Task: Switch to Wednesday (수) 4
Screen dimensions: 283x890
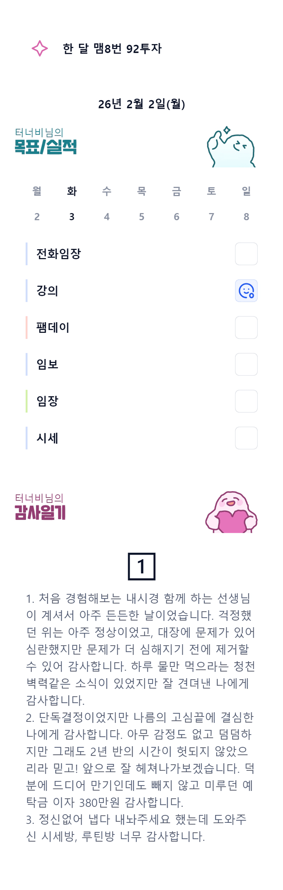Action: click(107, 204)
